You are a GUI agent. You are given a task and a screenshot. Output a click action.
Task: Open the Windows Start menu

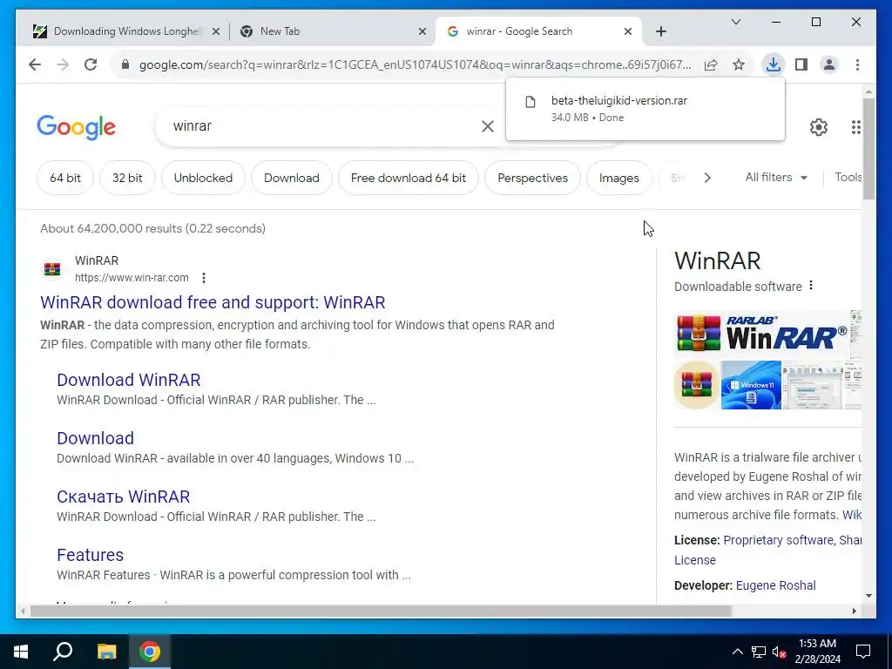[x=21, y=652]
